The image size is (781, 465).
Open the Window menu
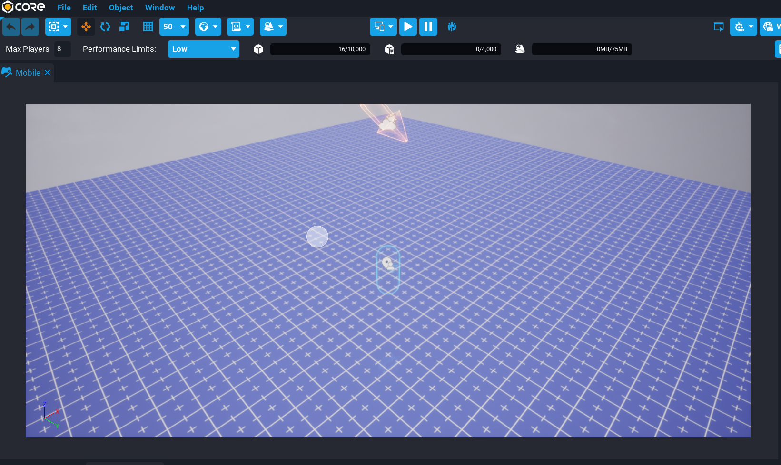[159, 8]
